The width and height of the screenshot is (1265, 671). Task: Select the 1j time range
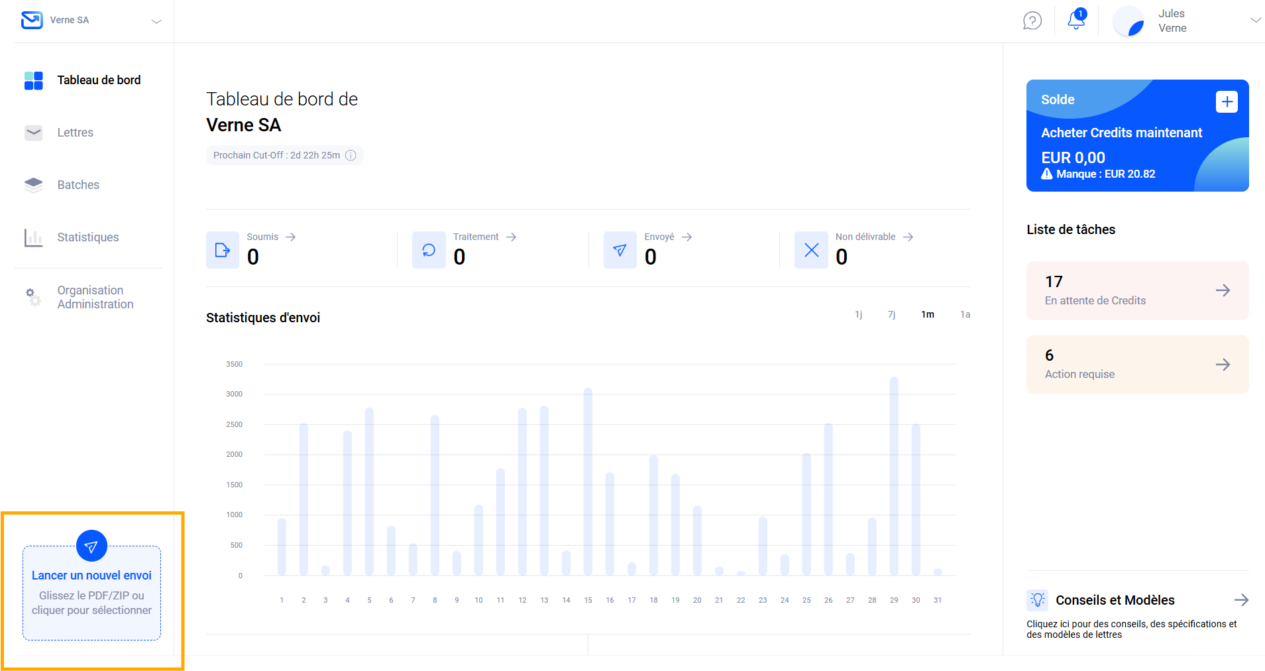tap(858, 314)
